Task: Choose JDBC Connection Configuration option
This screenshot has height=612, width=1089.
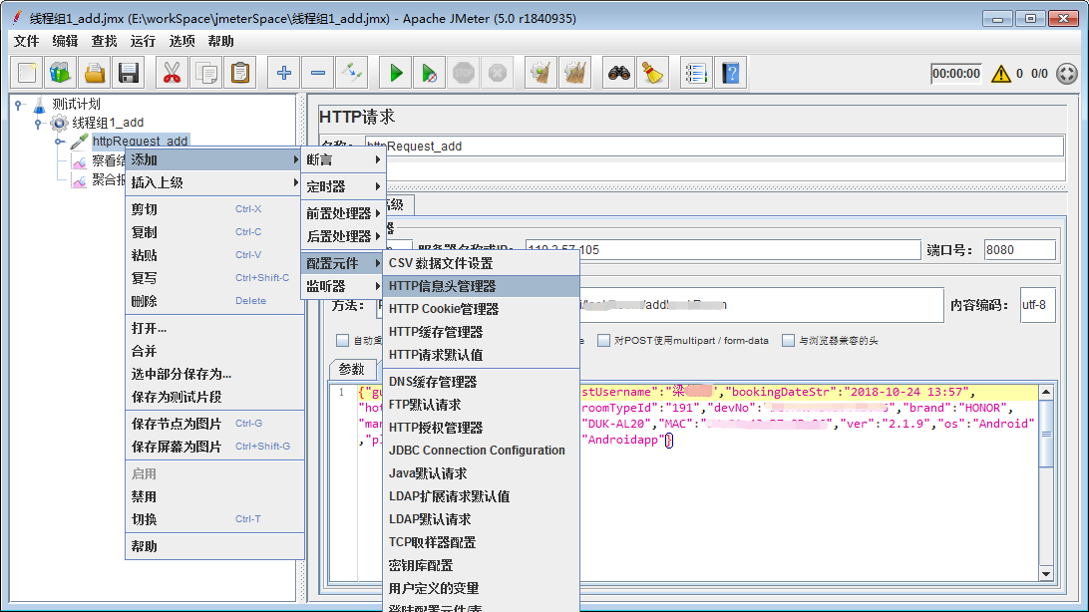Action: [482, 451]
